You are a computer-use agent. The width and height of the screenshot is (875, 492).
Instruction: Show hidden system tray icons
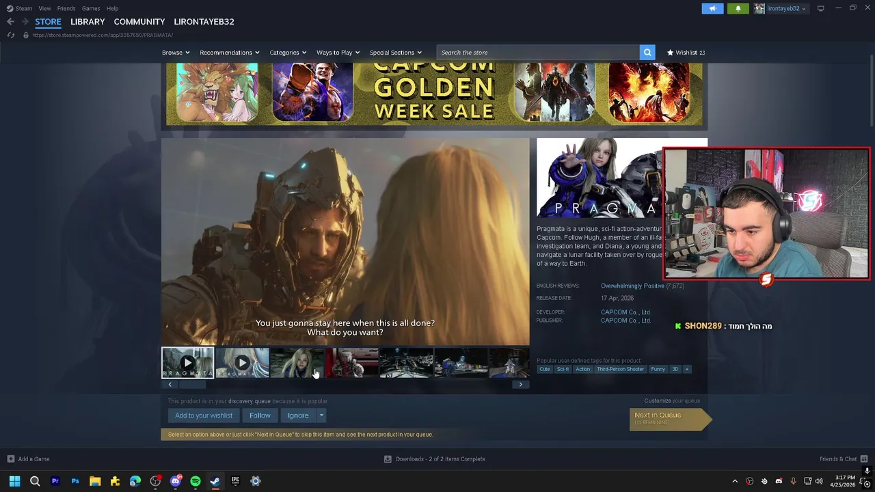click(x=735, y=481)
